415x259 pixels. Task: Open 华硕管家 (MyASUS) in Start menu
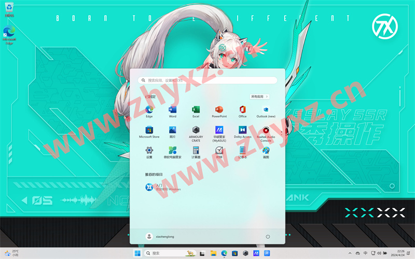tap(219, 134)
